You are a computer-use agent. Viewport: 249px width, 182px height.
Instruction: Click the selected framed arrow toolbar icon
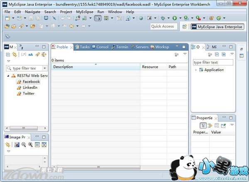tap(98, 18)
